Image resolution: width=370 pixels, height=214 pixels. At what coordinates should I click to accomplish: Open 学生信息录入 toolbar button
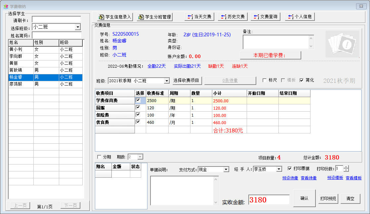click(x=115, y=17)
